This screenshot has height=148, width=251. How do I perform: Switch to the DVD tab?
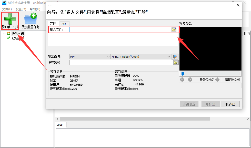point(64,23)
